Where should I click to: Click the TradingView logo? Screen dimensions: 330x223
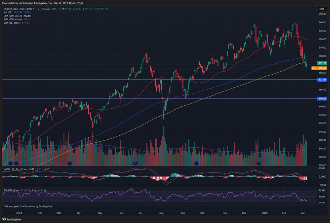click(12, 219)
